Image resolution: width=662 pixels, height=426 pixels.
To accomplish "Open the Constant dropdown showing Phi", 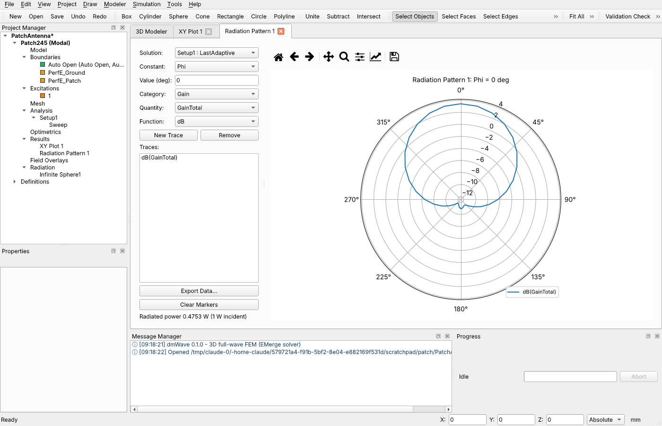I will coord(217,67).
